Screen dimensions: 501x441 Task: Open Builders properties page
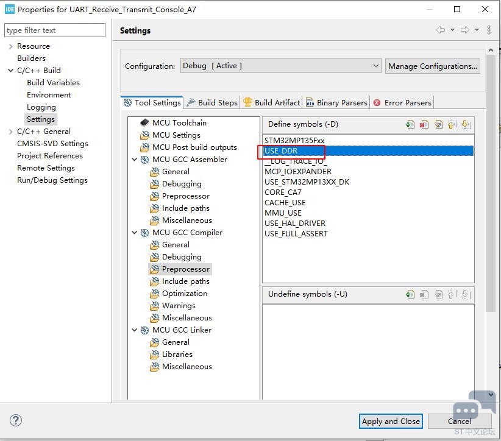pyautogui.click(x=31, y=58)
